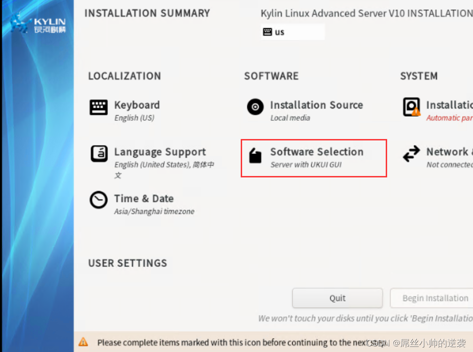Viewport: 473px width, 352px height.
Task: Open Language Support via its icon
Action: (99, 154)
